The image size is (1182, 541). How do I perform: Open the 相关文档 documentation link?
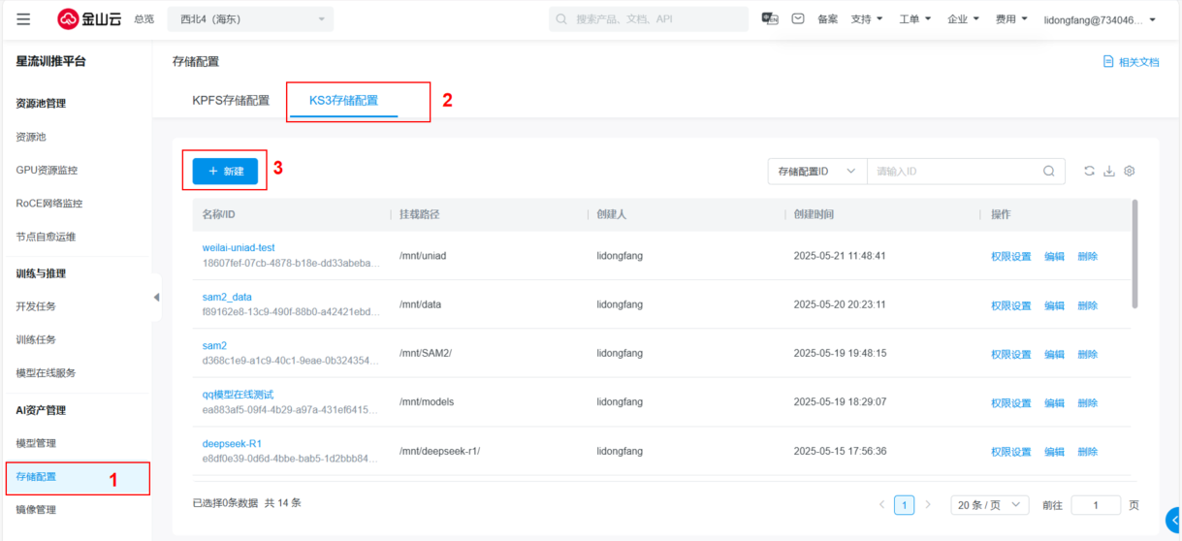1131,62
